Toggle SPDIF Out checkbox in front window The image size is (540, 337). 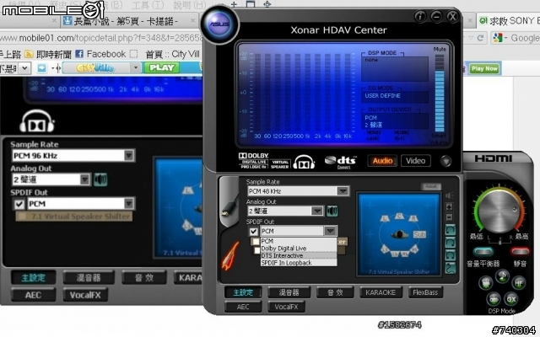pyautogui.click(x=253, y=231)
